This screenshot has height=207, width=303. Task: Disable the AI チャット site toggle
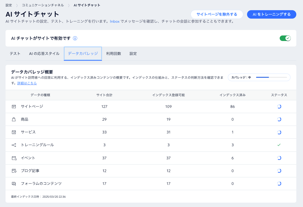(x=285, y=38)
